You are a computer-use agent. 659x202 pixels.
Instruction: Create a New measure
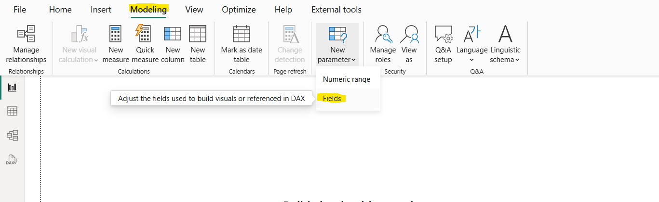point(116,45)
